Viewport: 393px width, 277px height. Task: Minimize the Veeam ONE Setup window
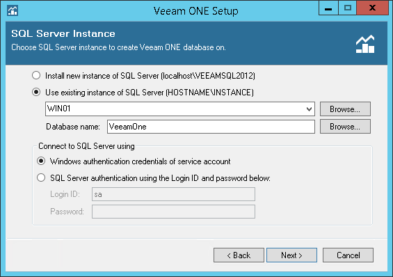(x=328, y=8)
